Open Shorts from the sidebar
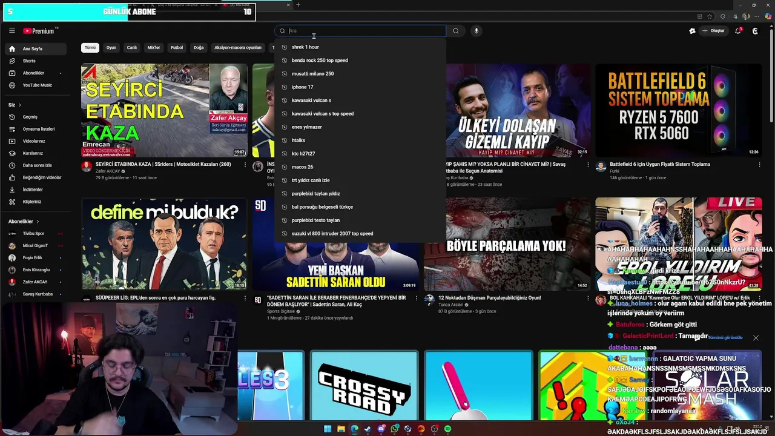 coord(35,61)
